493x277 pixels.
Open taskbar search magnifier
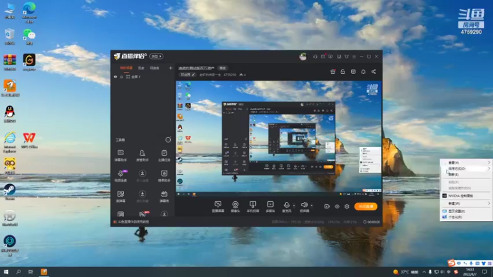tap(18, 272)
